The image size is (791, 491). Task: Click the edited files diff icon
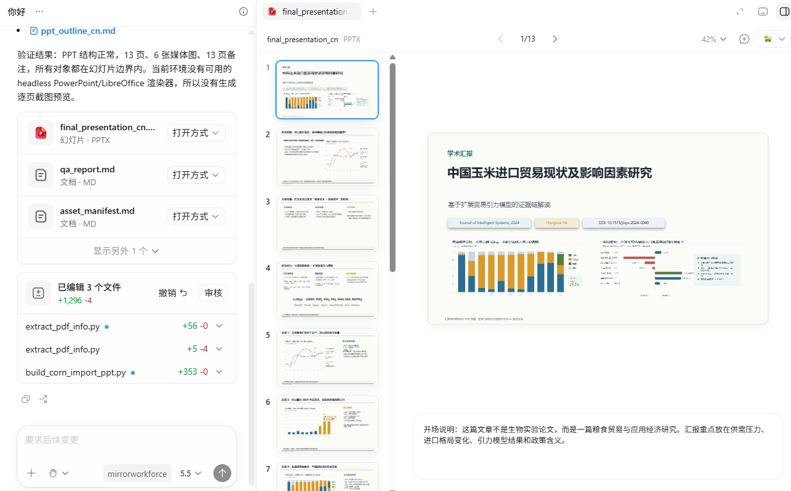click(x=38, y=293)
